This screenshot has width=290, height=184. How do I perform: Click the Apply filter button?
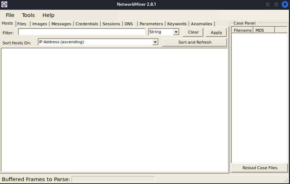[x=216, y=32]
